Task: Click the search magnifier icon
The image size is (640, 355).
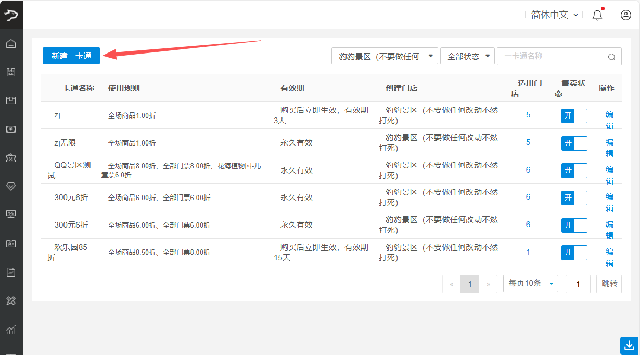Action: point(611,57)
